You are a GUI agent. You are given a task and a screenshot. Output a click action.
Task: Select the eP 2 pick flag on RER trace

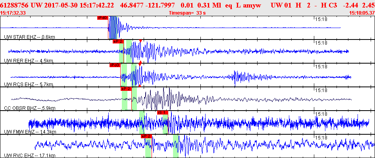(x=118, y=41)
